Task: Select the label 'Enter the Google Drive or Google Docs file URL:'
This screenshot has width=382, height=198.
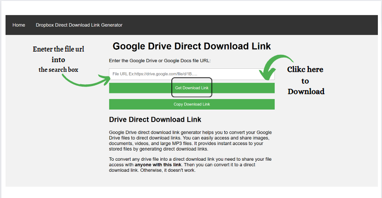Action: point(160,61)
